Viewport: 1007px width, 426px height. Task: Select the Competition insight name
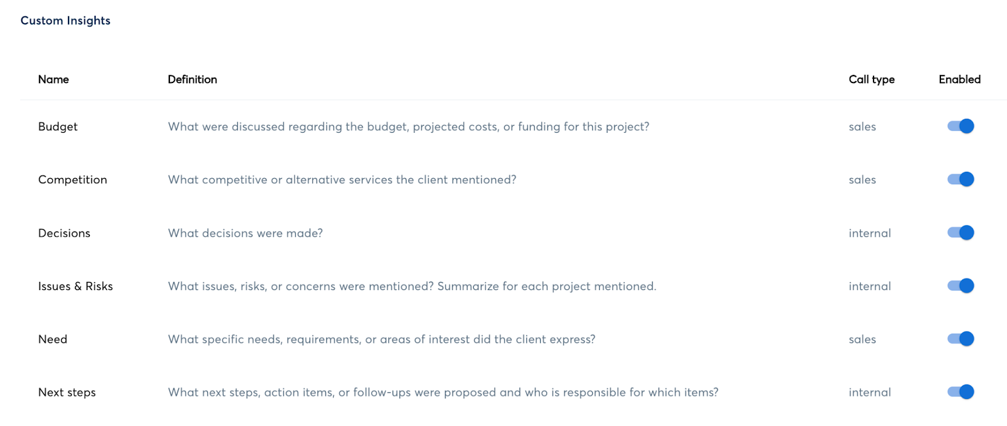click(x=72, y=180)
